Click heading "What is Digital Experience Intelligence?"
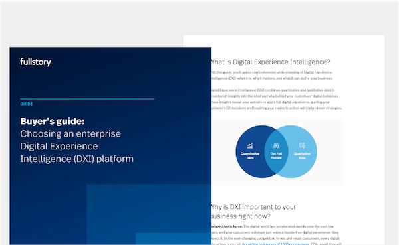This screenshot has height=245, width=399. click(x=270, y=62)
